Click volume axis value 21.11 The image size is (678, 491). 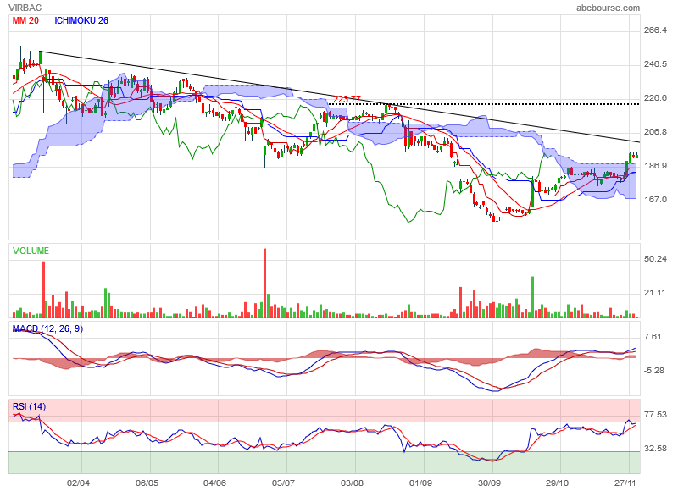[x=655, y=293]
